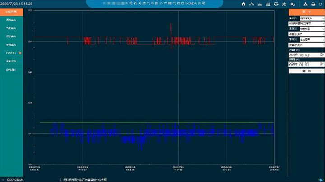Click the status text in the bottom bar
This screenshot has width=325, height=182.
click(85, 180)
